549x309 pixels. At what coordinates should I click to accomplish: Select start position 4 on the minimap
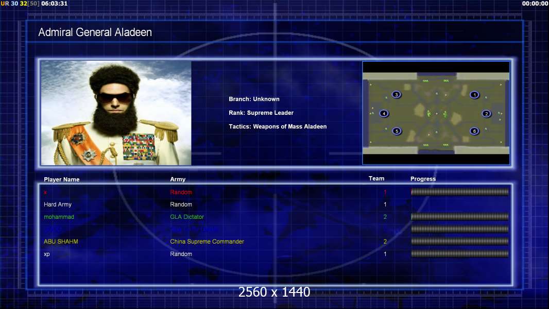point(384,113)
